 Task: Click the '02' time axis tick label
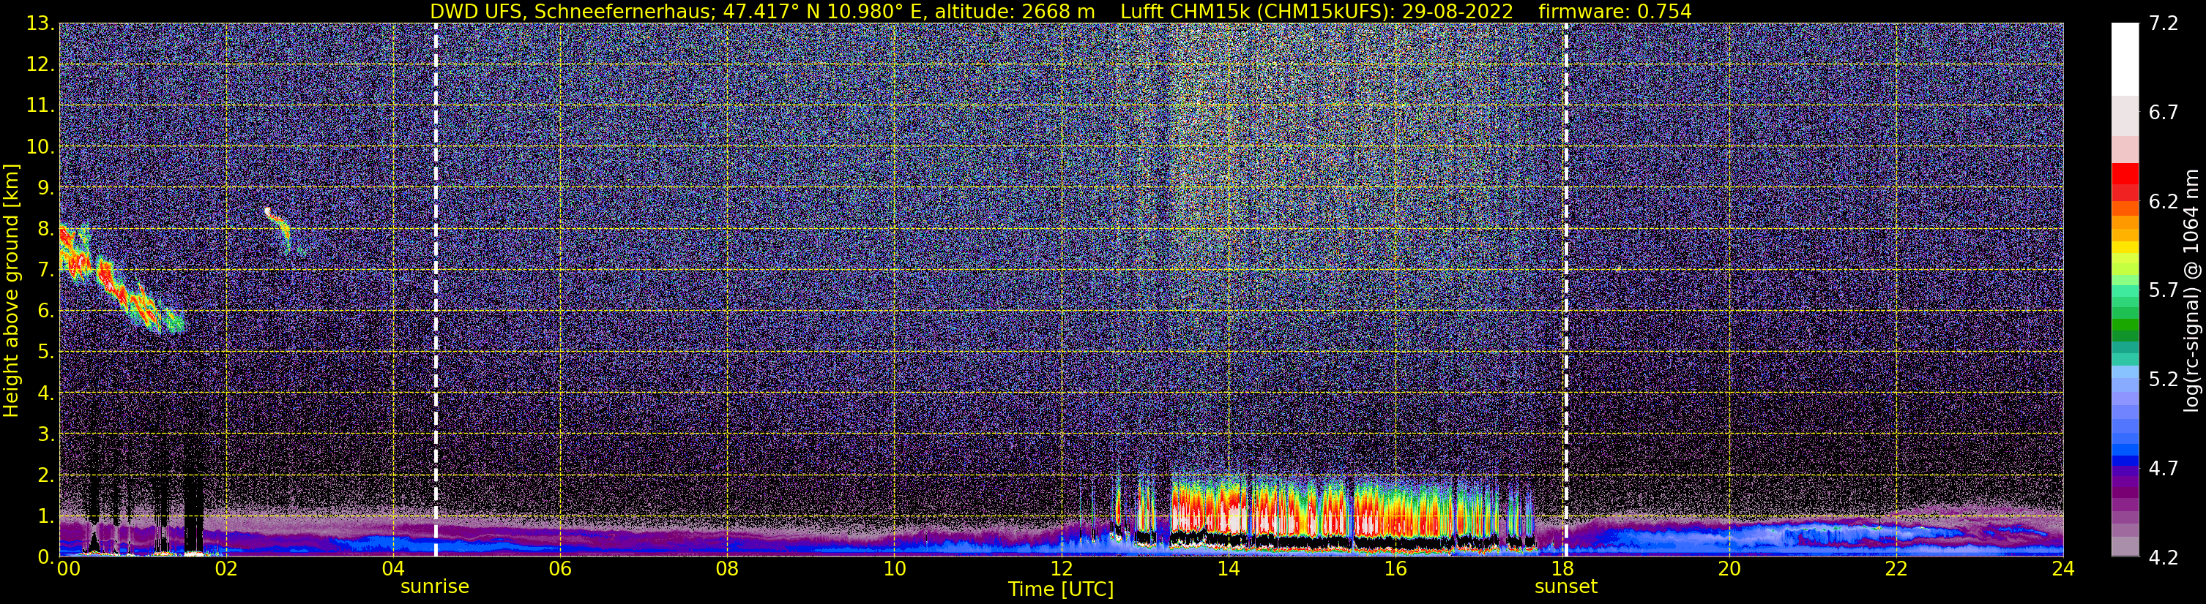point(226,569)
